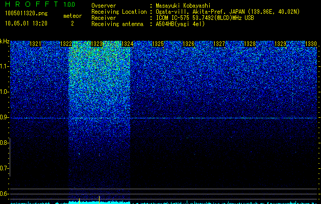Screen dimensions: 321x204
Task: Click the date stamp 10.05.01 13:20
Action: [x=26, y=23]
